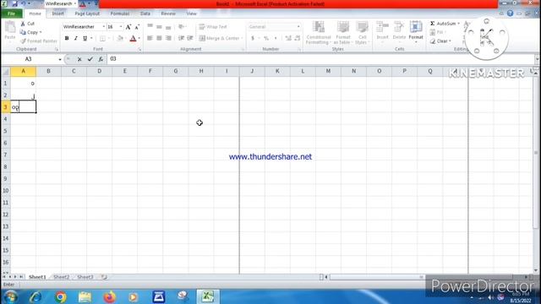The width and height of the screenshot is (541, 304).
Task: Apply Accounting dollar format
Action: click(253, 38)
